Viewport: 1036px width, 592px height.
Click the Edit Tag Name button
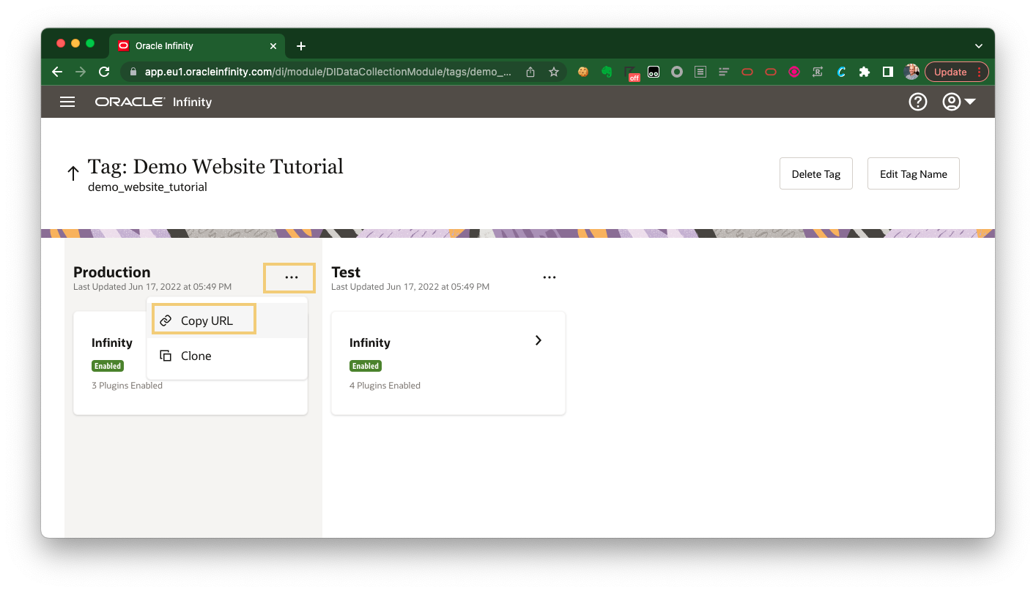coord(913,173)
